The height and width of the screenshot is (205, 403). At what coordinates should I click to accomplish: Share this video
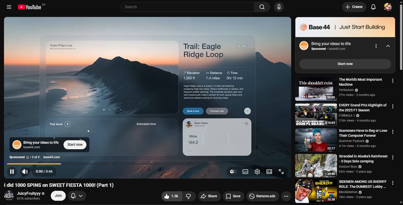click(209, 196)
